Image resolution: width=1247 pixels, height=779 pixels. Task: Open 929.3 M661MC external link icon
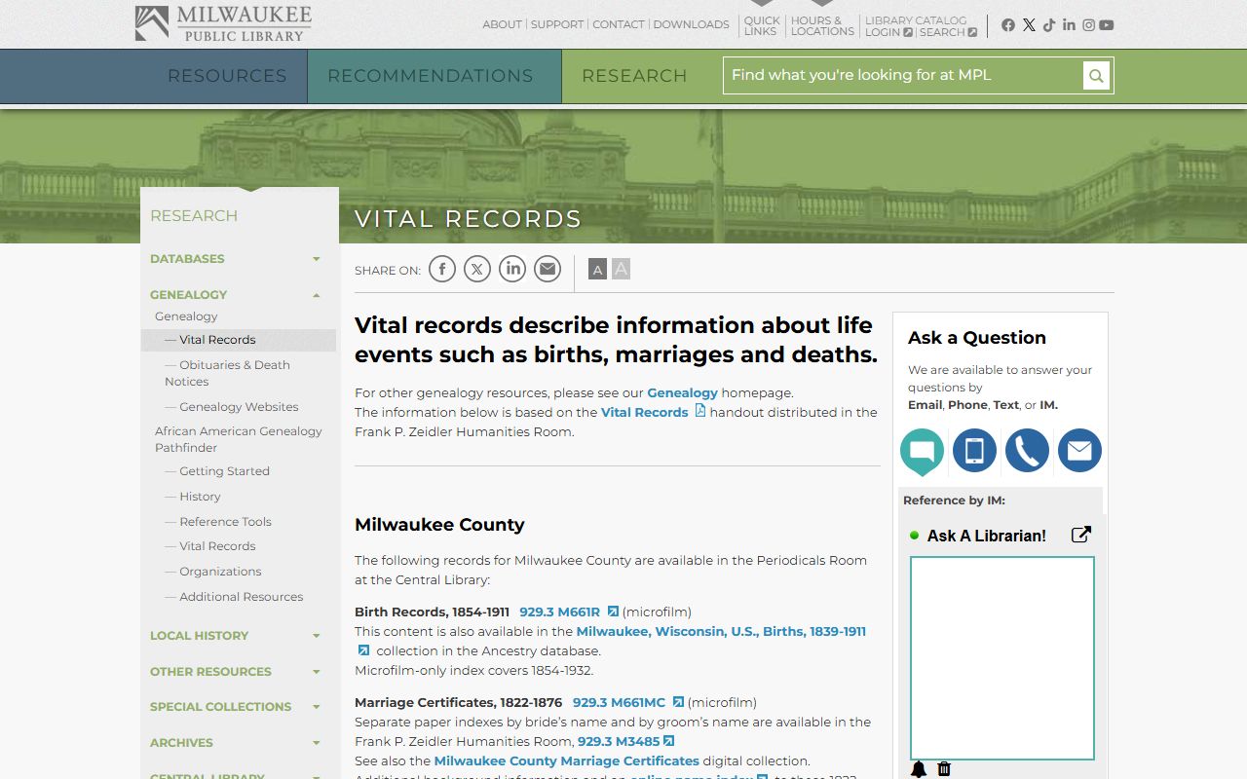(678, 702)
